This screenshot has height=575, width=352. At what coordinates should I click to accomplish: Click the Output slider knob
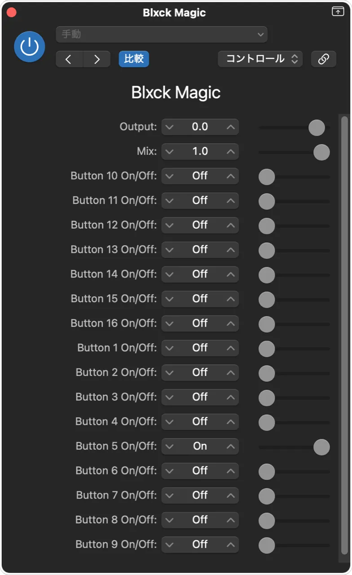click(317, 128)
